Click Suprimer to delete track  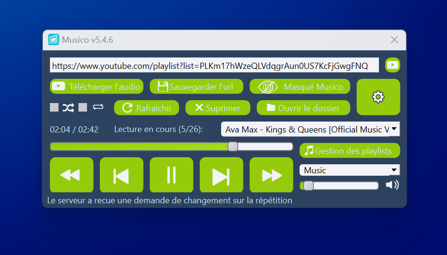pos(218,108)
